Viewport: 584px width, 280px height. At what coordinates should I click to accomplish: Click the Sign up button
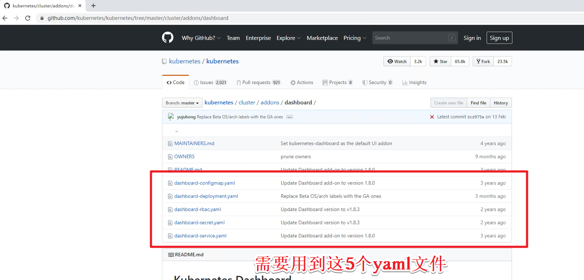point(499,38)
